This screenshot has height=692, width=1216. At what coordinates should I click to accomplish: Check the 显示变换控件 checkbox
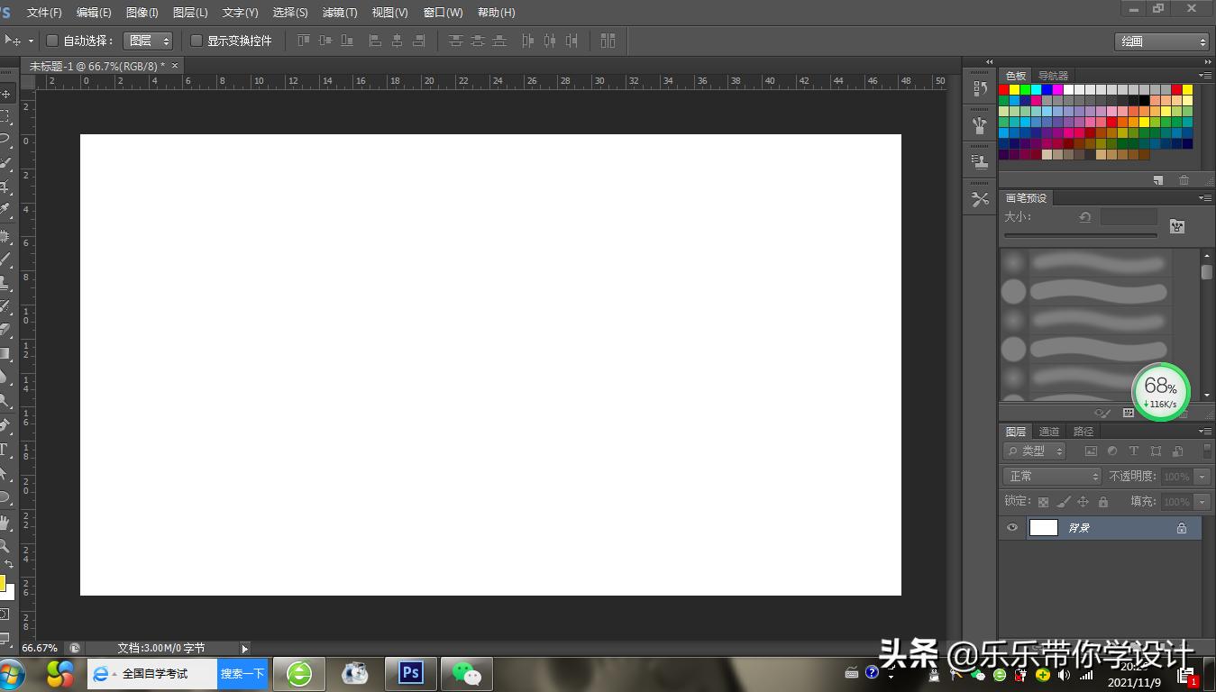pos(197,41)
